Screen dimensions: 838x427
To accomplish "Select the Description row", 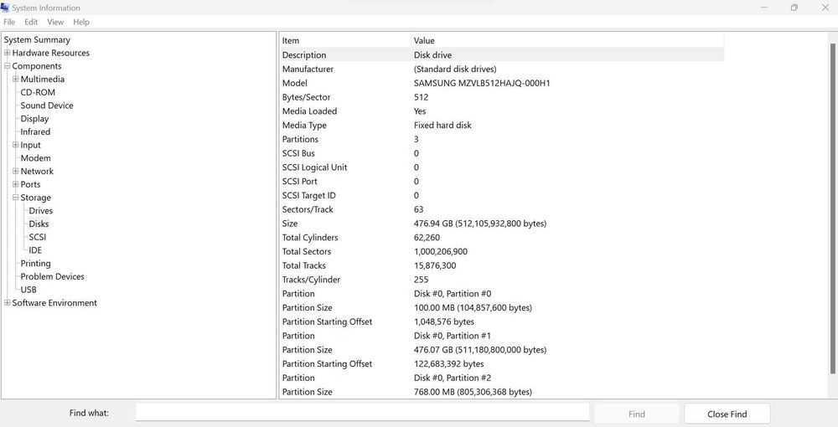I will pyautogui.click(x=502, y=55).
